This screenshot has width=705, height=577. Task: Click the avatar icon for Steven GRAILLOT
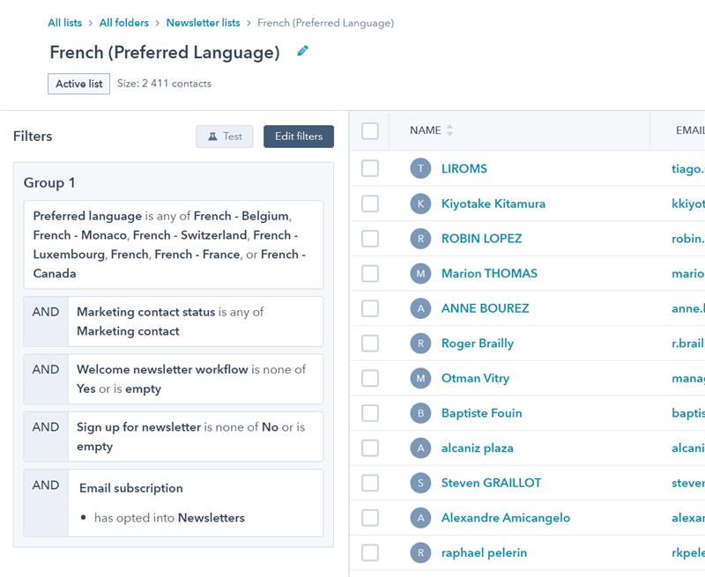(x=420, y=483)
